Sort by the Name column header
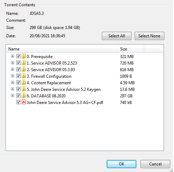The width and height of the screenshot is (174, 172). (62, 49)
